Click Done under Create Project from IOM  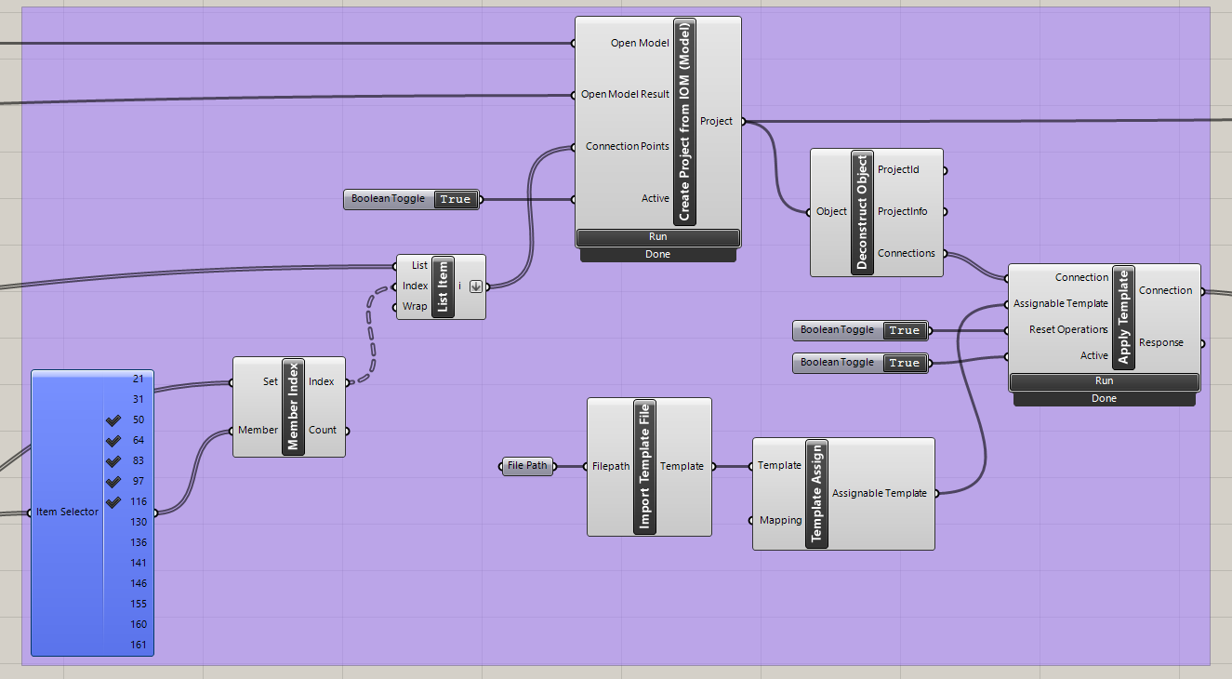pos(657,253)
